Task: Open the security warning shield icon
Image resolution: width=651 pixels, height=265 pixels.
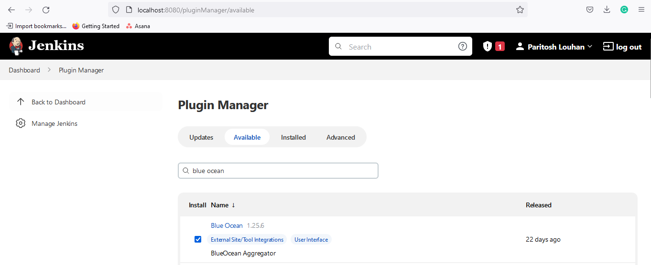Action: click(x=487, y=46)
